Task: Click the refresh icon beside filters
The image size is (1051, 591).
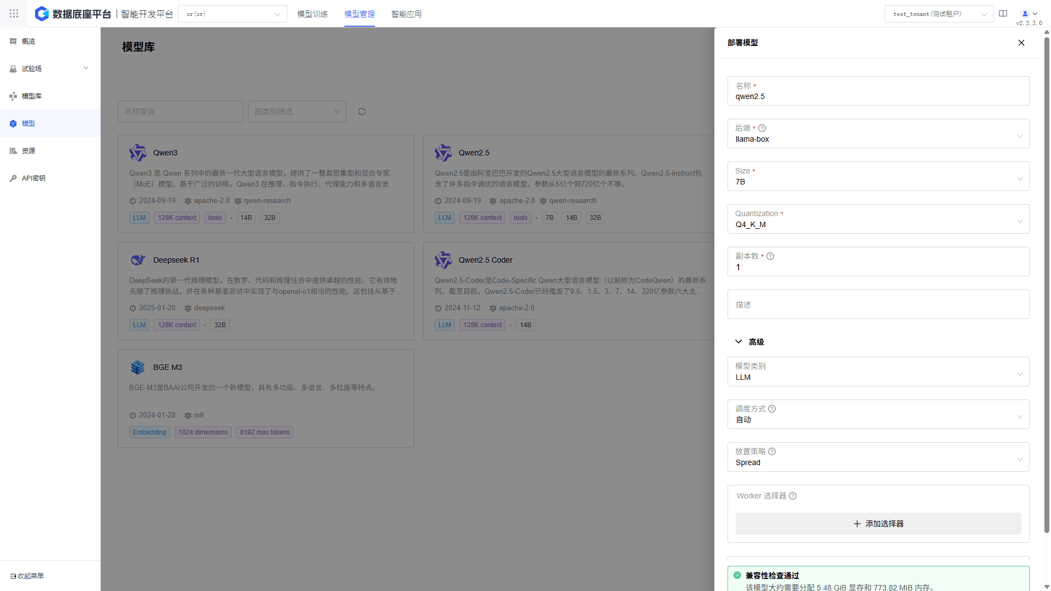Action: click(x=362, y=112)
